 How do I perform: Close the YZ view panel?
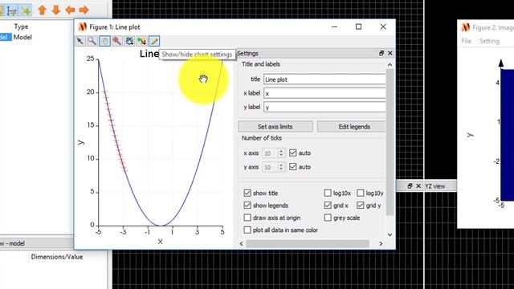tap(418, 185)
